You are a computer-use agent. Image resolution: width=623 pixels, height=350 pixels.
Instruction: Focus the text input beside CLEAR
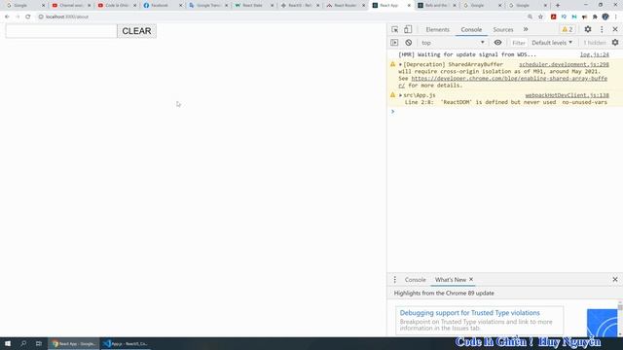(61, 31)
